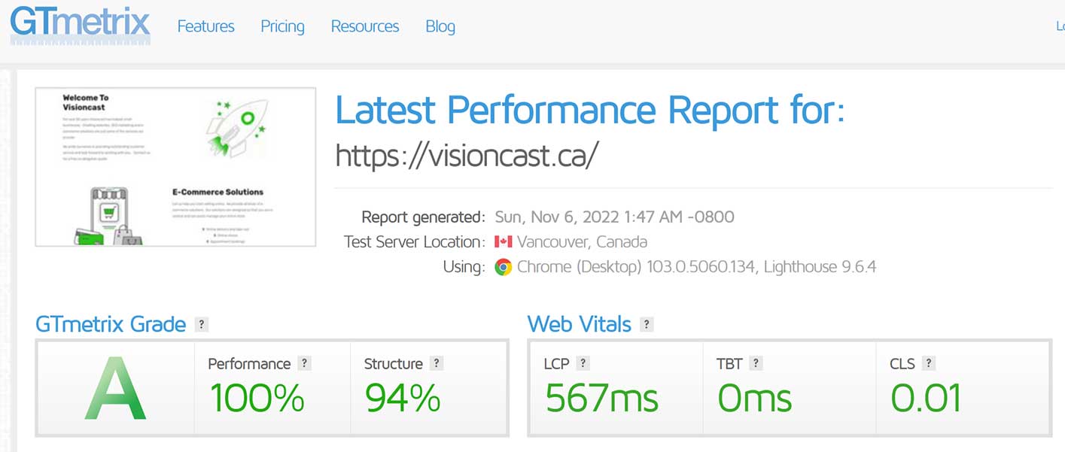1065x452 pixels.
Task: Click the question mark beside Performance
Action: (x=304, y=363)
